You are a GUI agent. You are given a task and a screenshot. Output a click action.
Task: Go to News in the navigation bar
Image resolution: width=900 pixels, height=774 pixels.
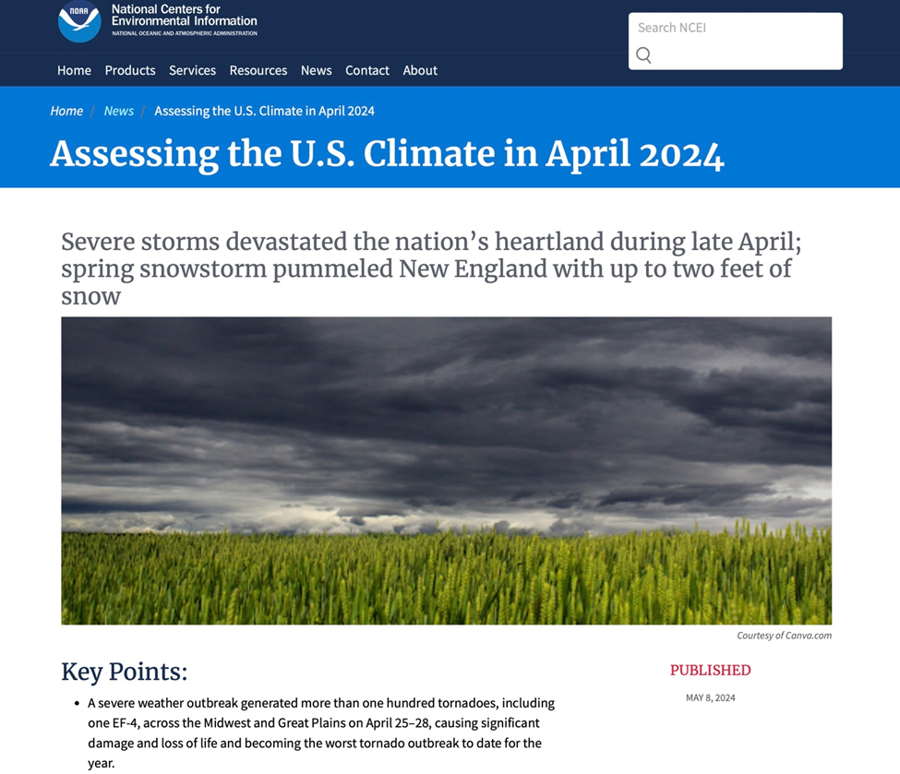click(316, 70)
